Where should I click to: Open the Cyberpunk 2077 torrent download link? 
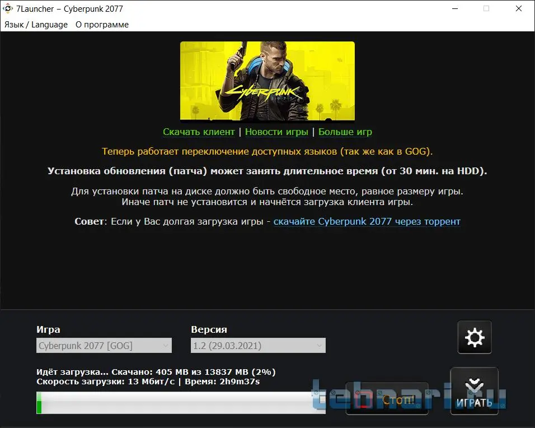pos(367,221)
